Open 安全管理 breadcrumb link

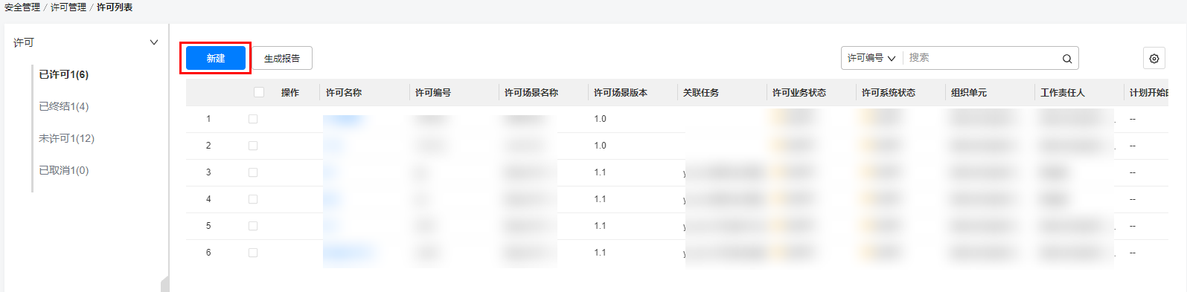coord(22,7)
